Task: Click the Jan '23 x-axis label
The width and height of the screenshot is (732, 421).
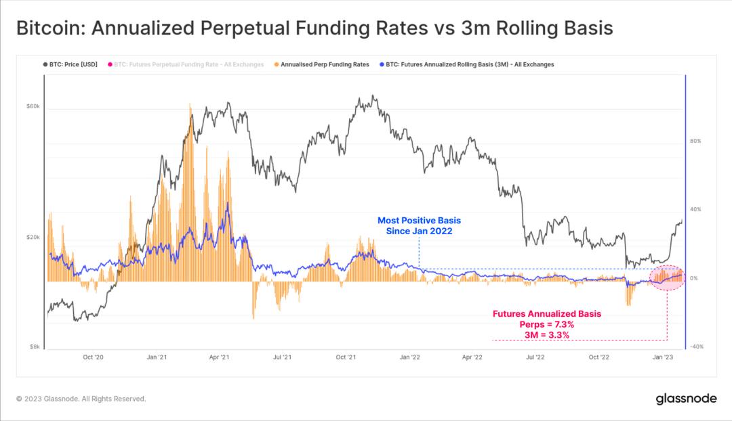Action: point(662,356)
